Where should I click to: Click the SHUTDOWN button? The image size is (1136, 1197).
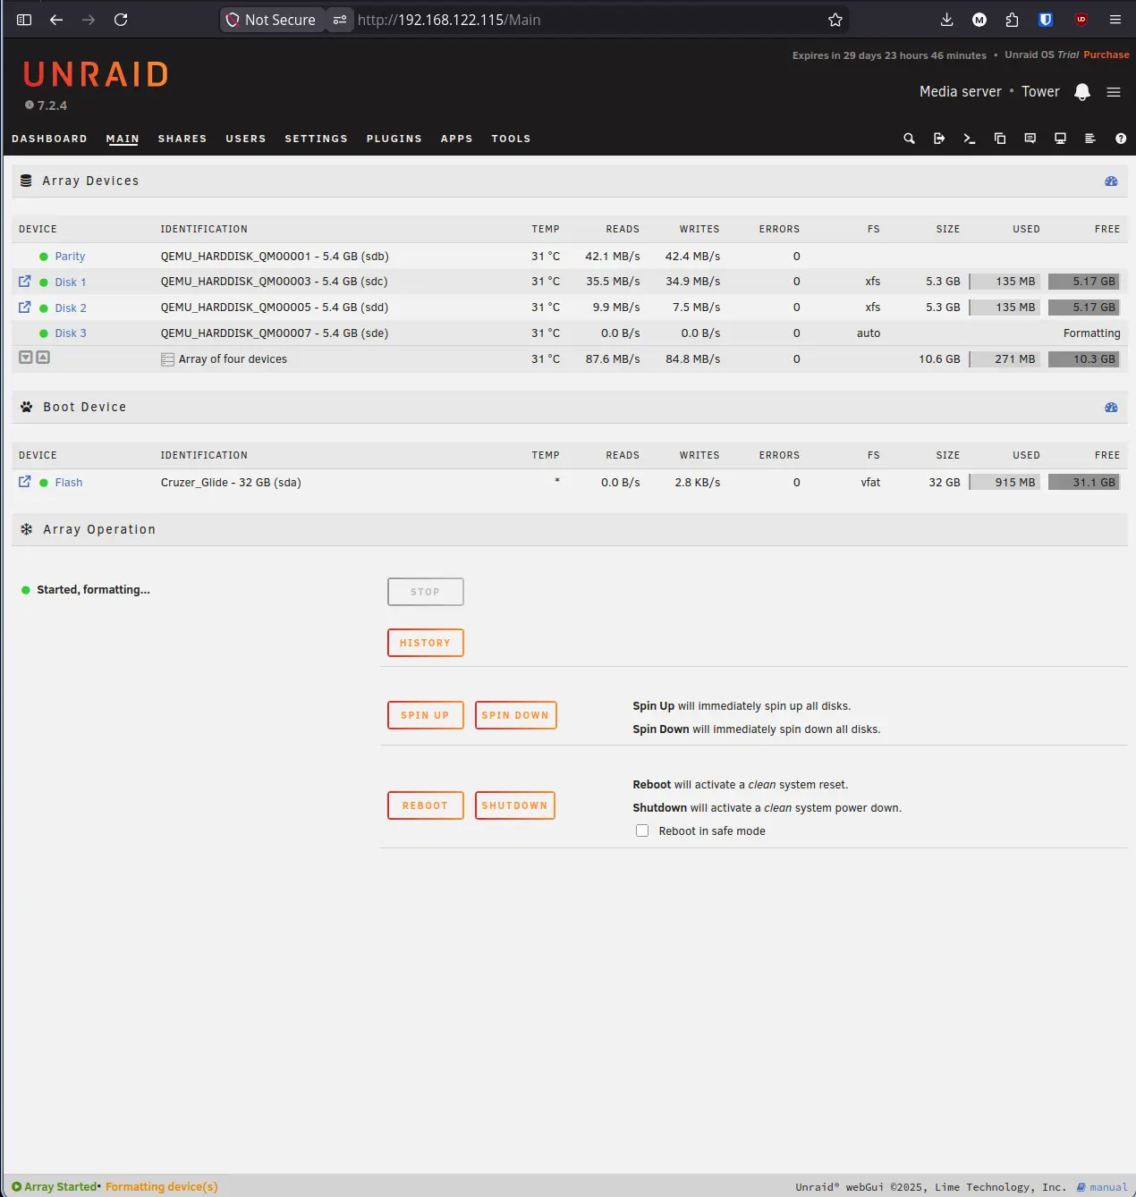(x=515, y=805)
